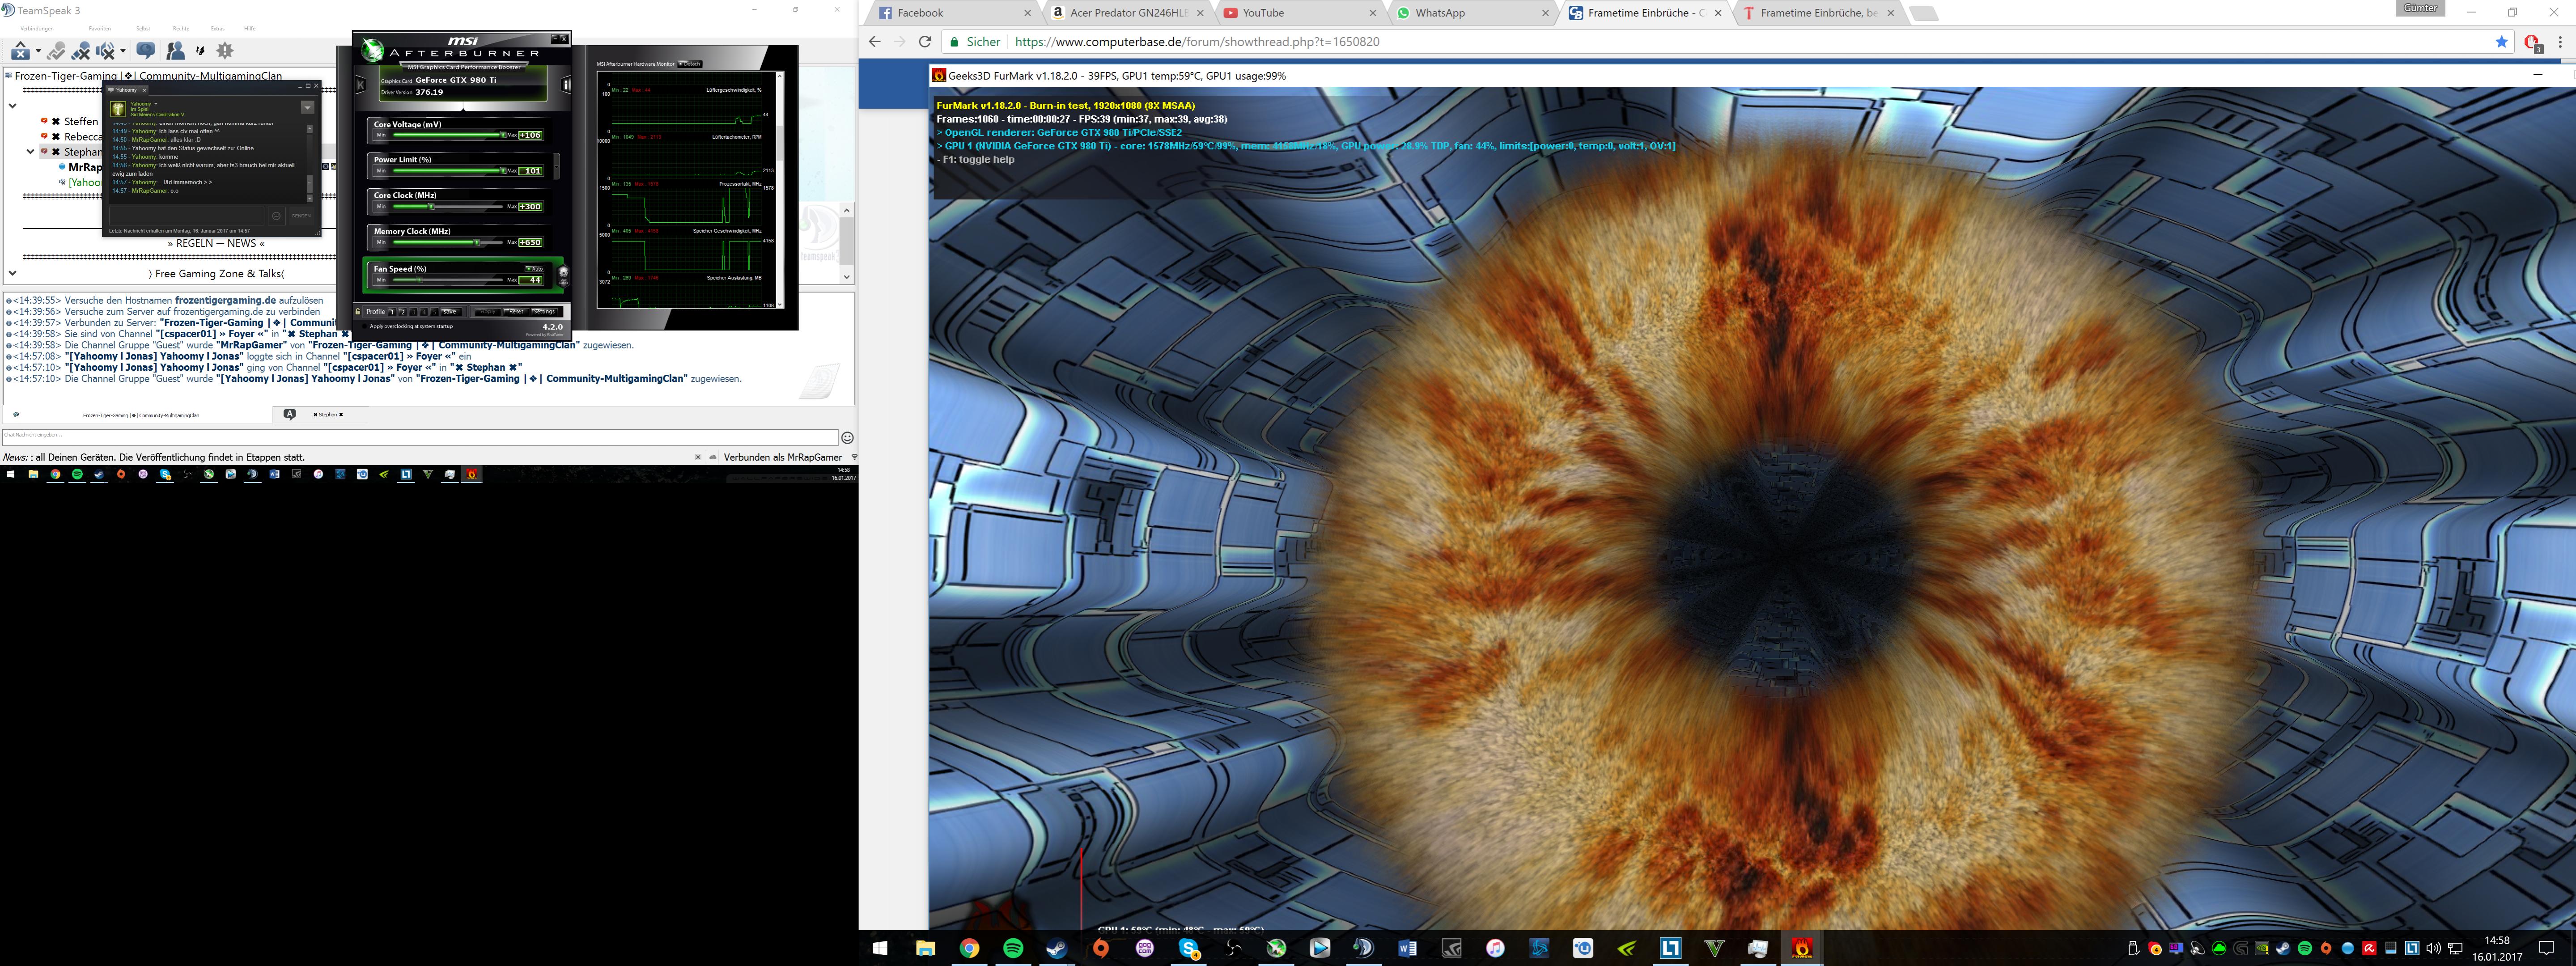Screen dimensions: 2576x966
Task: Open GeForce Experience from taskbar
Action: (1627, 948)
